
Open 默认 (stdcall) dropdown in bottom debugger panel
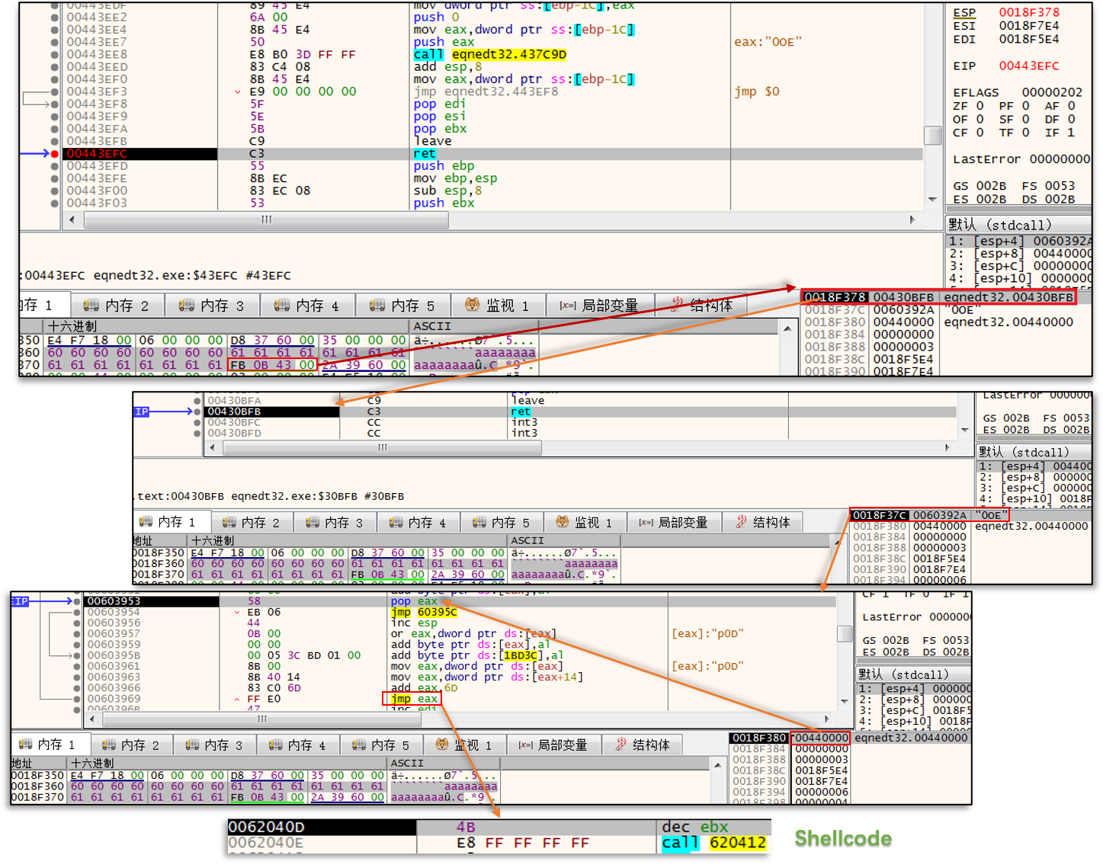[913, 674]
